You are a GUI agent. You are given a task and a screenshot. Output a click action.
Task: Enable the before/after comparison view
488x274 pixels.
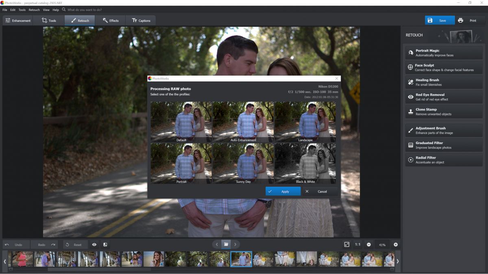[x=105, y=244]
